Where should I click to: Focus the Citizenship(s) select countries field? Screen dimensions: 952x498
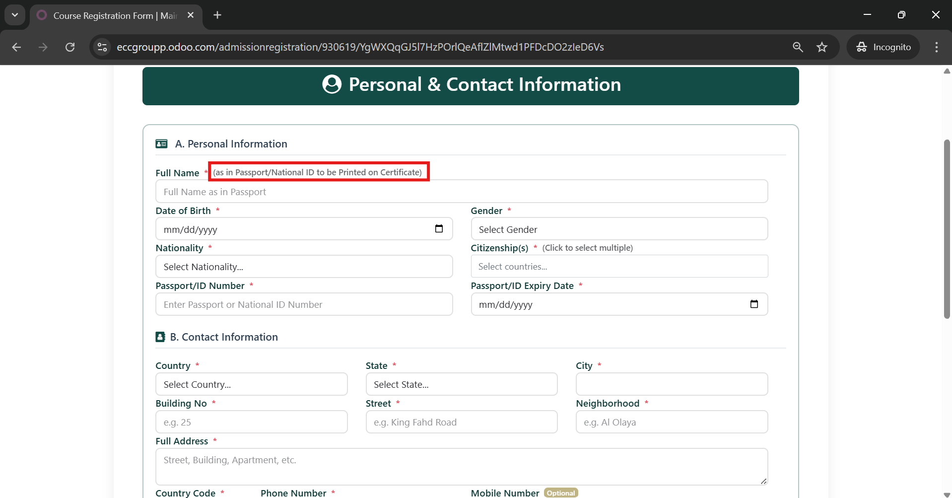pos(618,267)
